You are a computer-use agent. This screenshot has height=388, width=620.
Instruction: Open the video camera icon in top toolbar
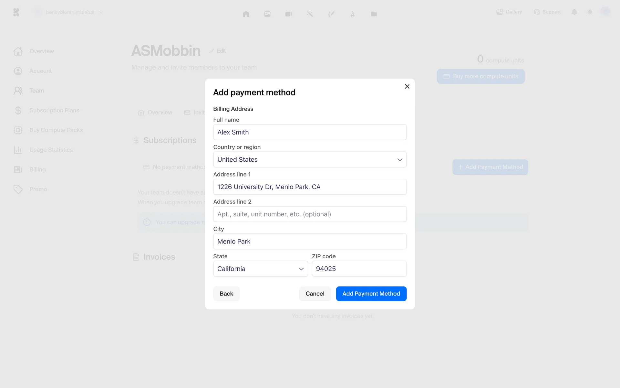288,14
